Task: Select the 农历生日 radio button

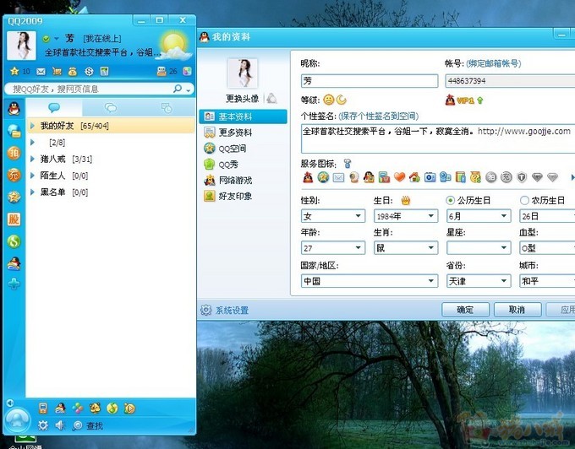Action: [x=524, y=200]
